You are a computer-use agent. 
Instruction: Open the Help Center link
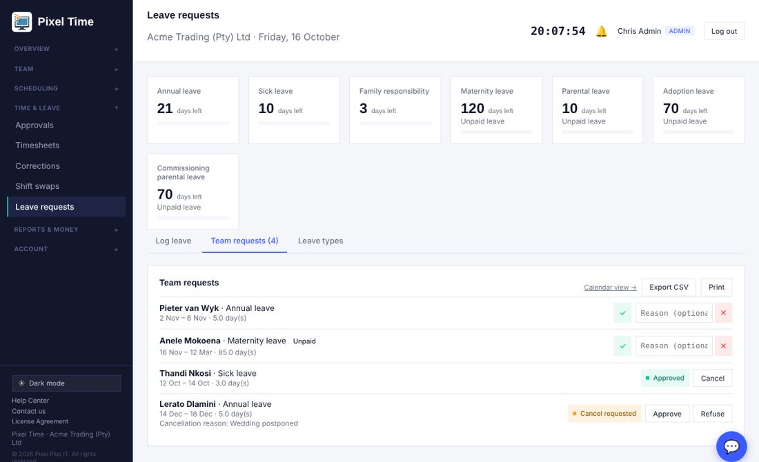[30, 401]
